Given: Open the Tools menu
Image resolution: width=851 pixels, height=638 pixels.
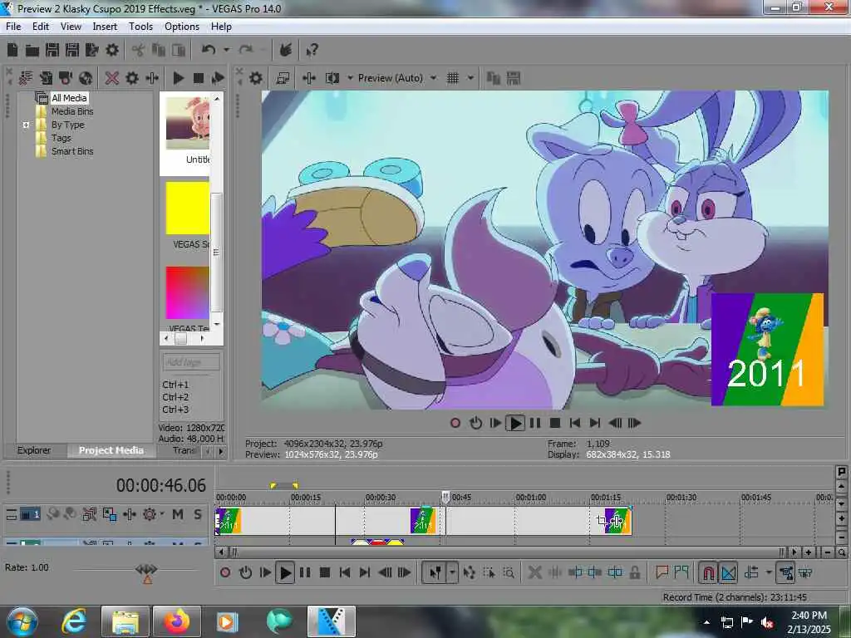Looking at the screenshot, I should click(140, 27).
